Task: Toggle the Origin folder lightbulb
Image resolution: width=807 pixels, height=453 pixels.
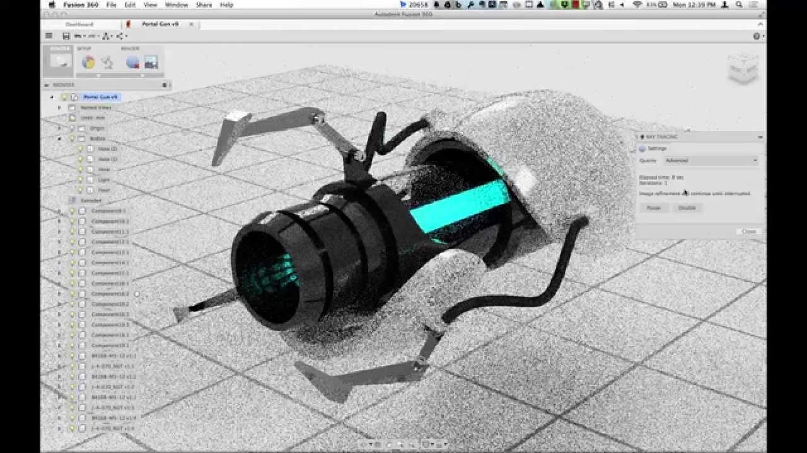Action: click(72, 128)
